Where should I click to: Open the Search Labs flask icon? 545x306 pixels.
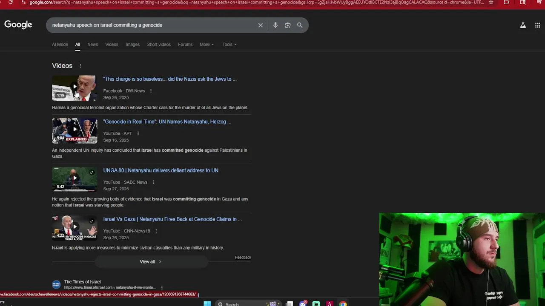523,25
